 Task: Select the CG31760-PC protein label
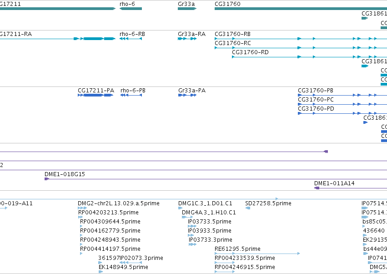point(316,100)
